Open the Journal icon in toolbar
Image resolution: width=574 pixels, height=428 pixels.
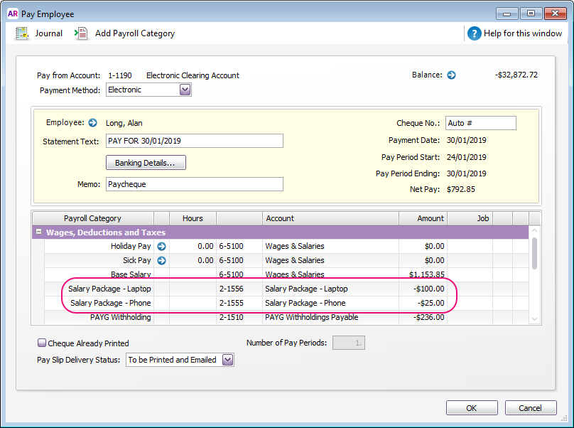21,33
